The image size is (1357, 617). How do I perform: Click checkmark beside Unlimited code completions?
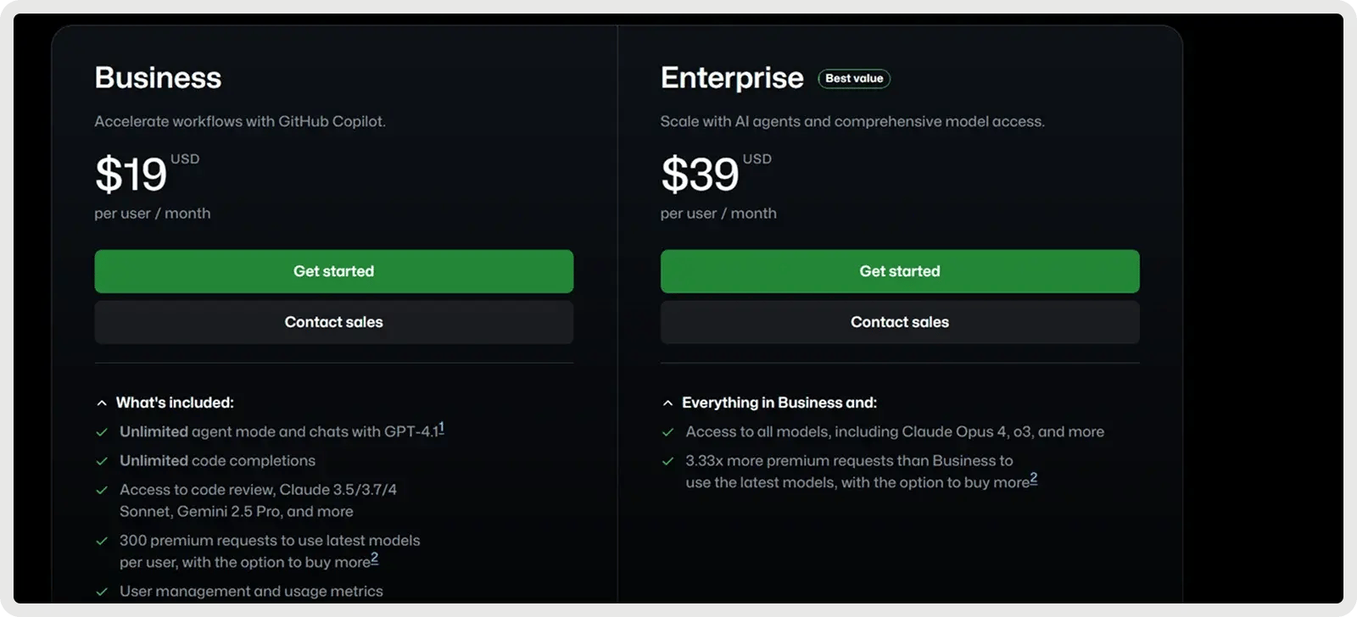coord(102,461)
